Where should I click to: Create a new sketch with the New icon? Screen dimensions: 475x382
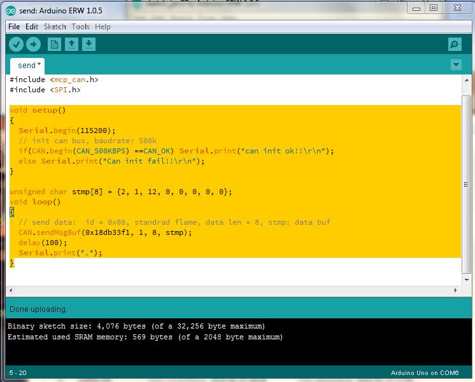pyautogui.click(x=55, y=45)
